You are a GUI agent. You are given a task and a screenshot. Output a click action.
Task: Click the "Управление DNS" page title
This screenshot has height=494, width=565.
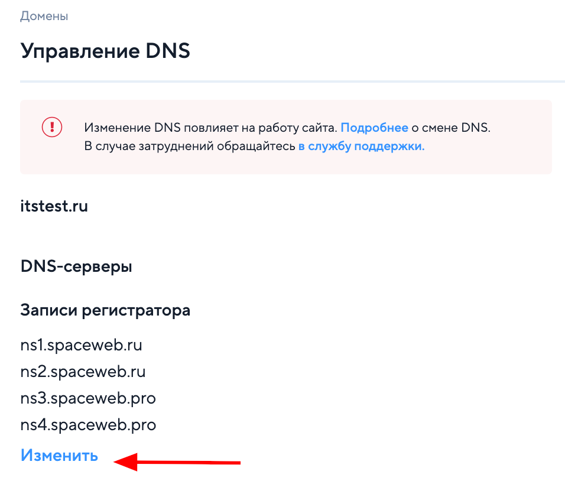(105, 50)
